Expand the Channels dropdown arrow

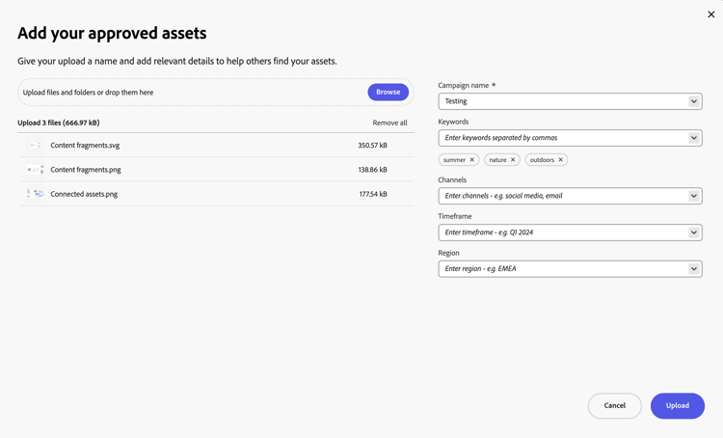click(693, 196)
